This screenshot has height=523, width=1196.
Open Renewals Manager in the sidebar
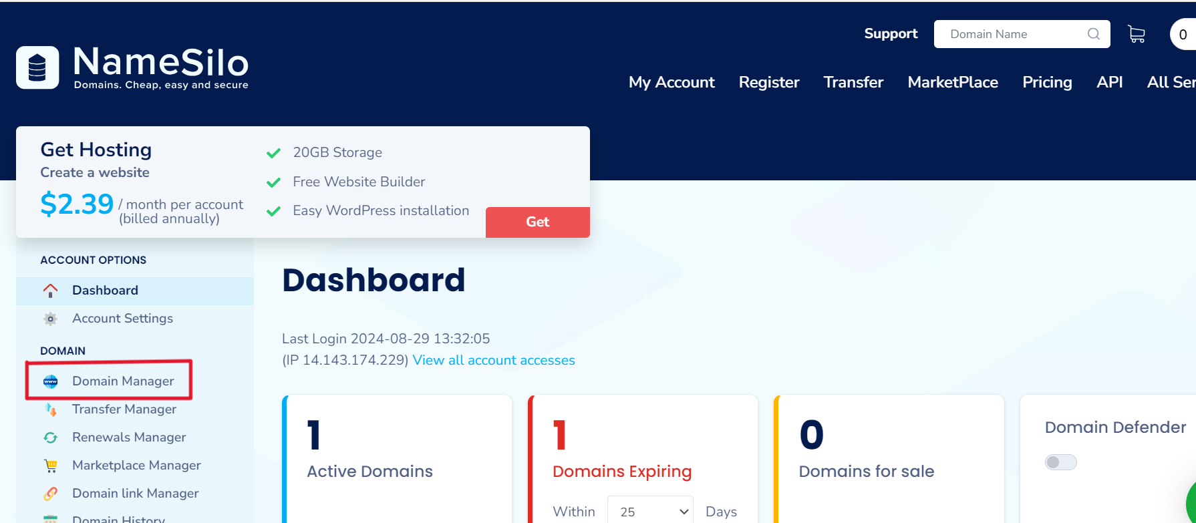pos(129,438)
